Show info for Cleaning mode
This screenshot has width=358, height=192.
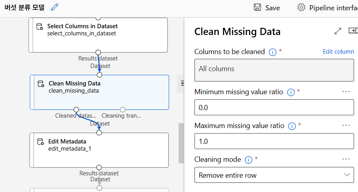(249, 160)
